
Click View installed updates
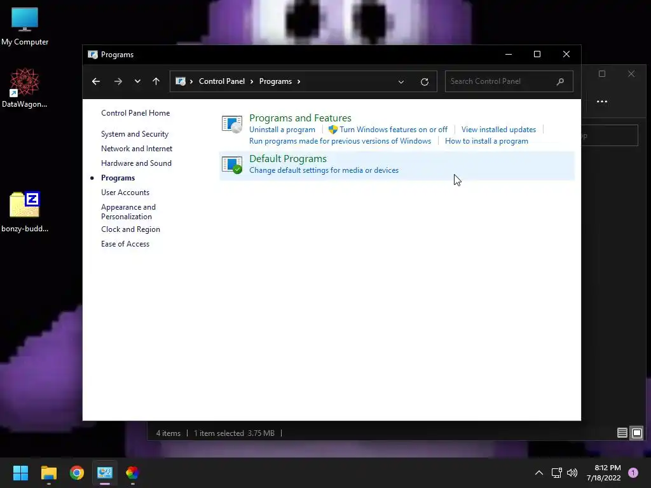coord(498,130)
